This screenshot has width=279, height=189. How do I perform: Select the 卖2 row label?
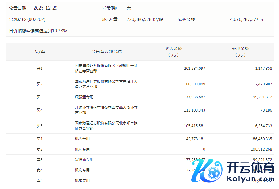[39, 149]
